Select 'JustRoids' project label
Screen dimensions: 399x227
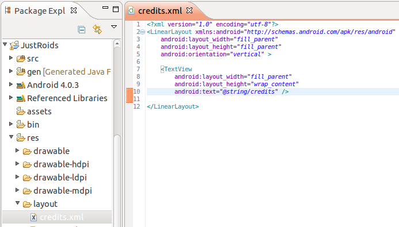click(40, 45)
